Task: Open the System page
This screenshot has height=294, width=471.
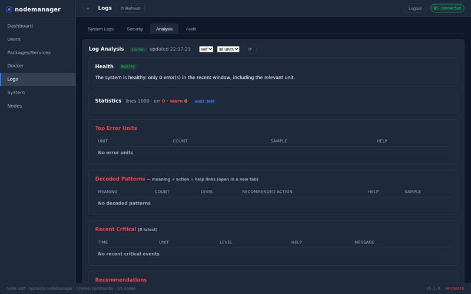Action: pyautogui.click(x=38, y=92)
